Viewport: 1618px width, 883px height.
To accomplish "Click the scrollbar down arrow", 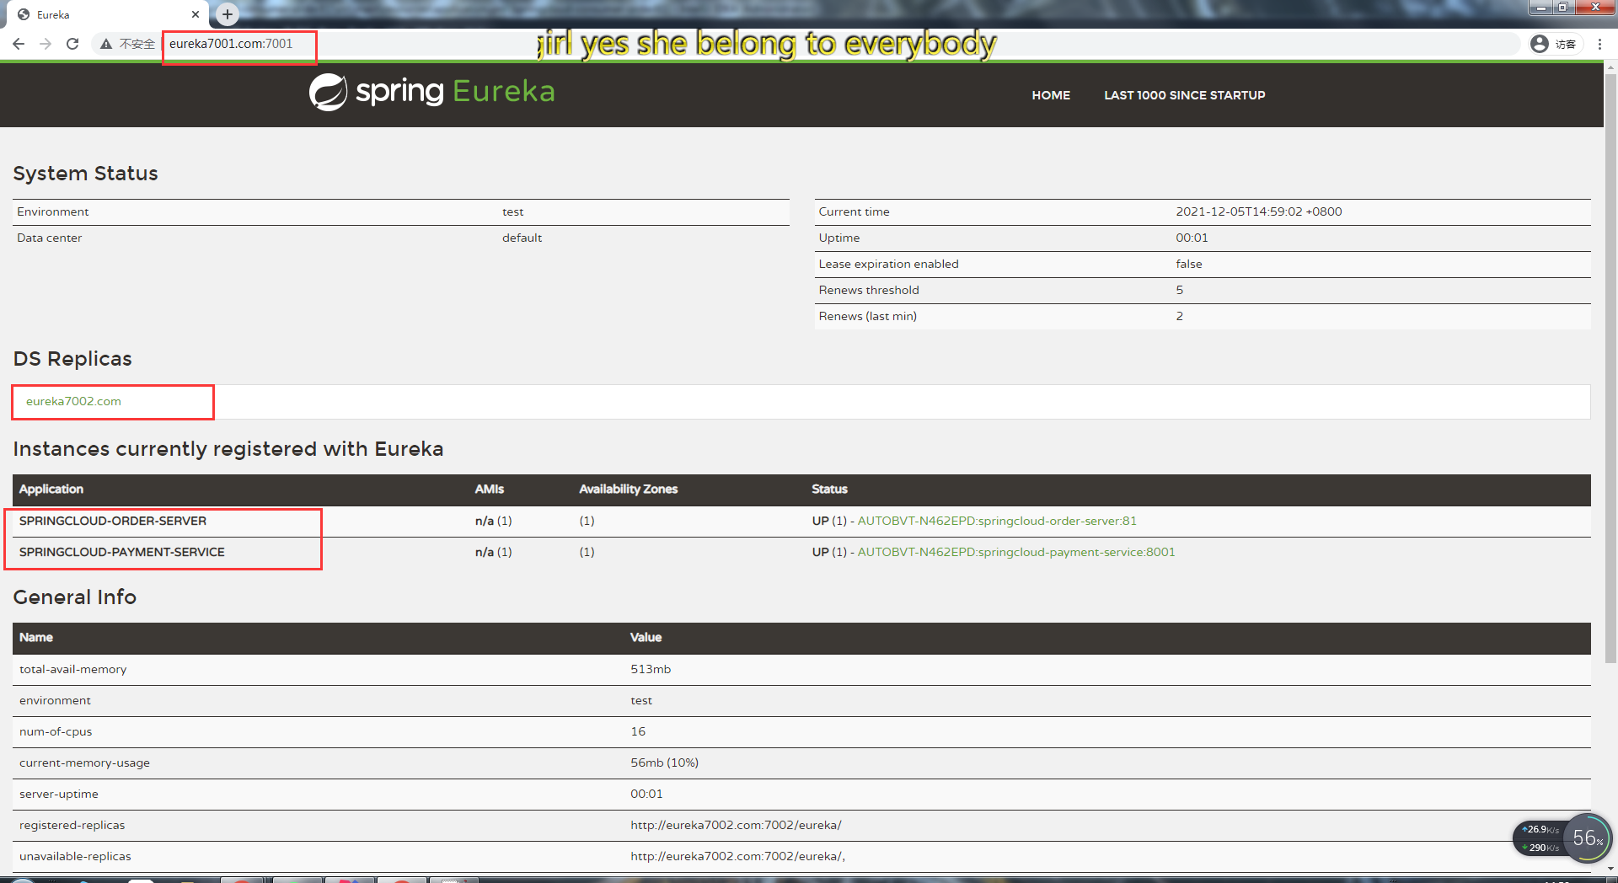I will [1610, 869].
